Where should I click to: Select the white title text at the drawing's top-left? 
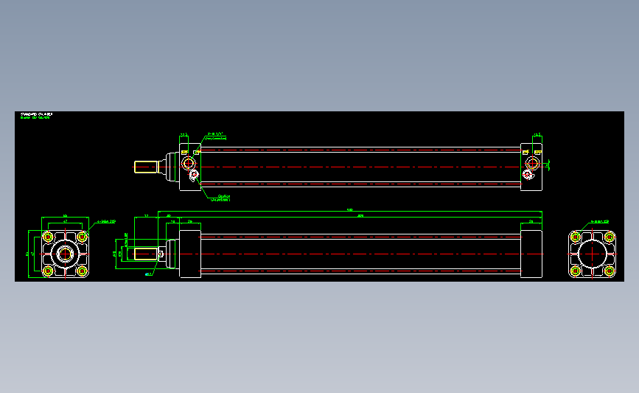coord(36,114)
